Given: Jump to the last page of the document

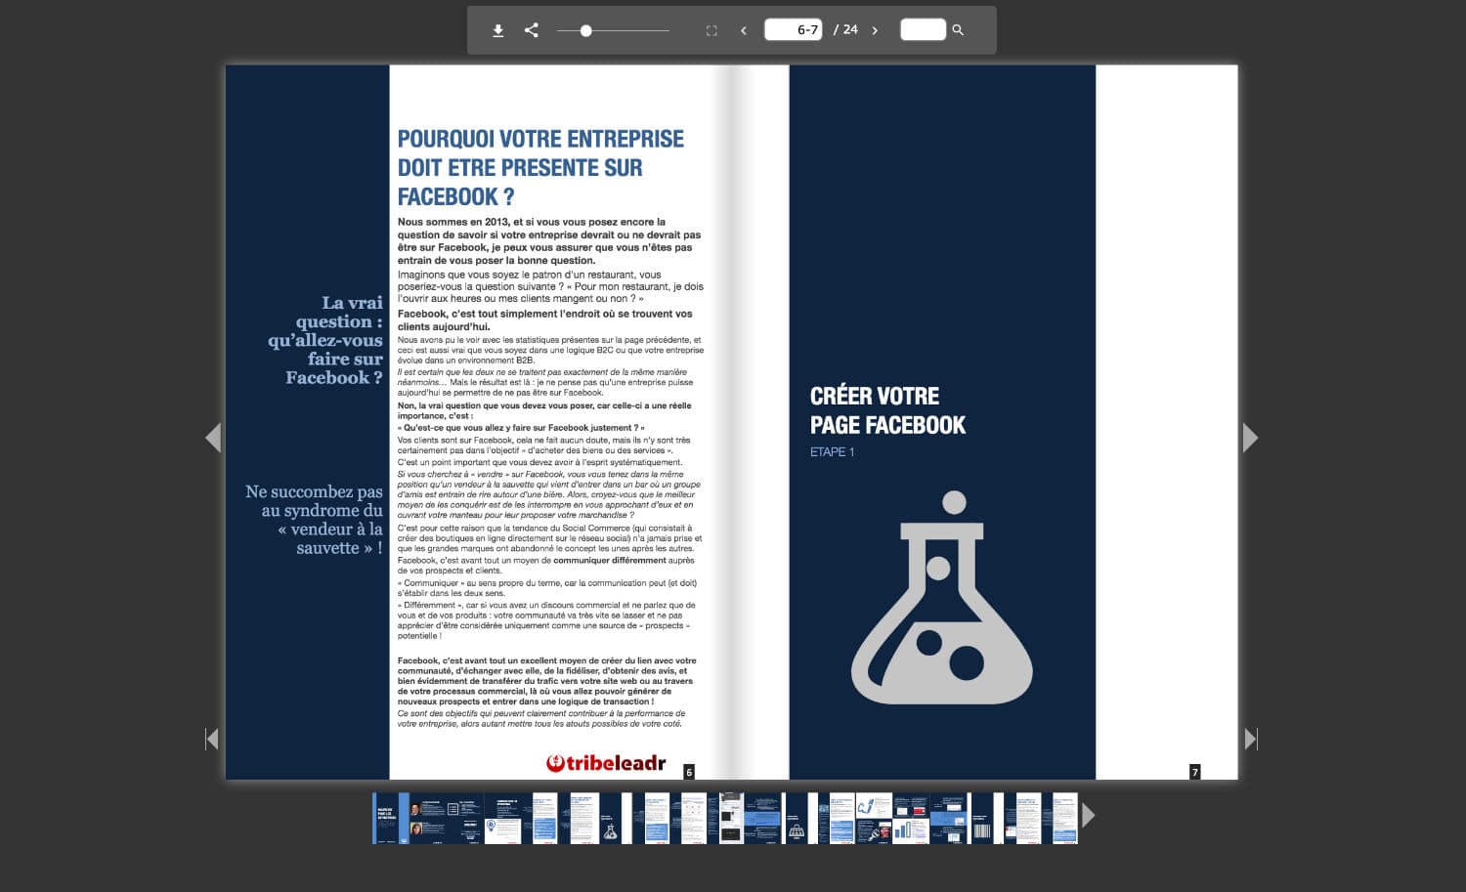Looking at the screenshot, I should [1251, 739].
